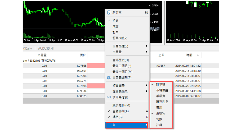Open 自定義週期 custom period gear icon
Viewport: 242px width, 134px height.
click(x=109, y=78)
